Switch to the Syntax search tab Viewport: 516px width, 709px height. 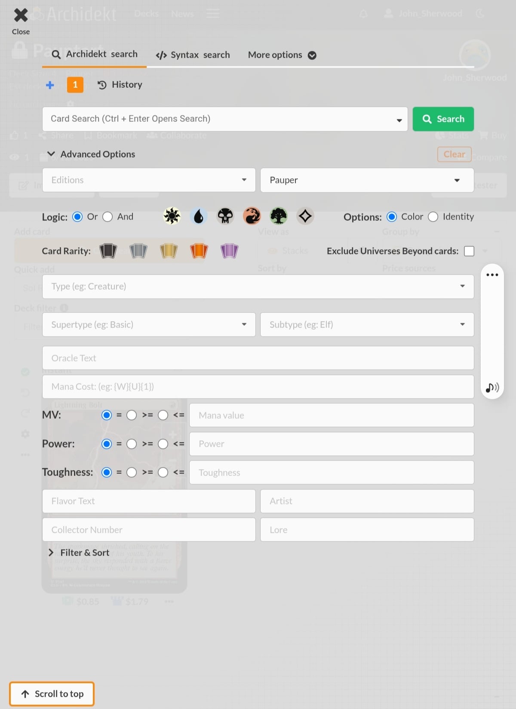[193, 55]
